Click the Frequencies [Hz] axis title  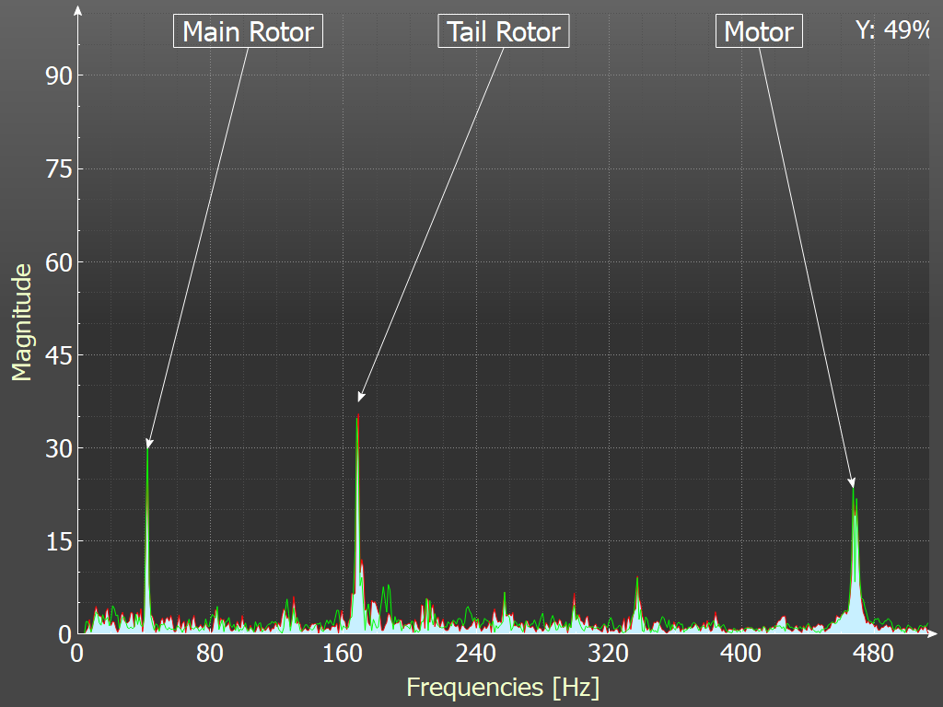[x=503, y=687]
